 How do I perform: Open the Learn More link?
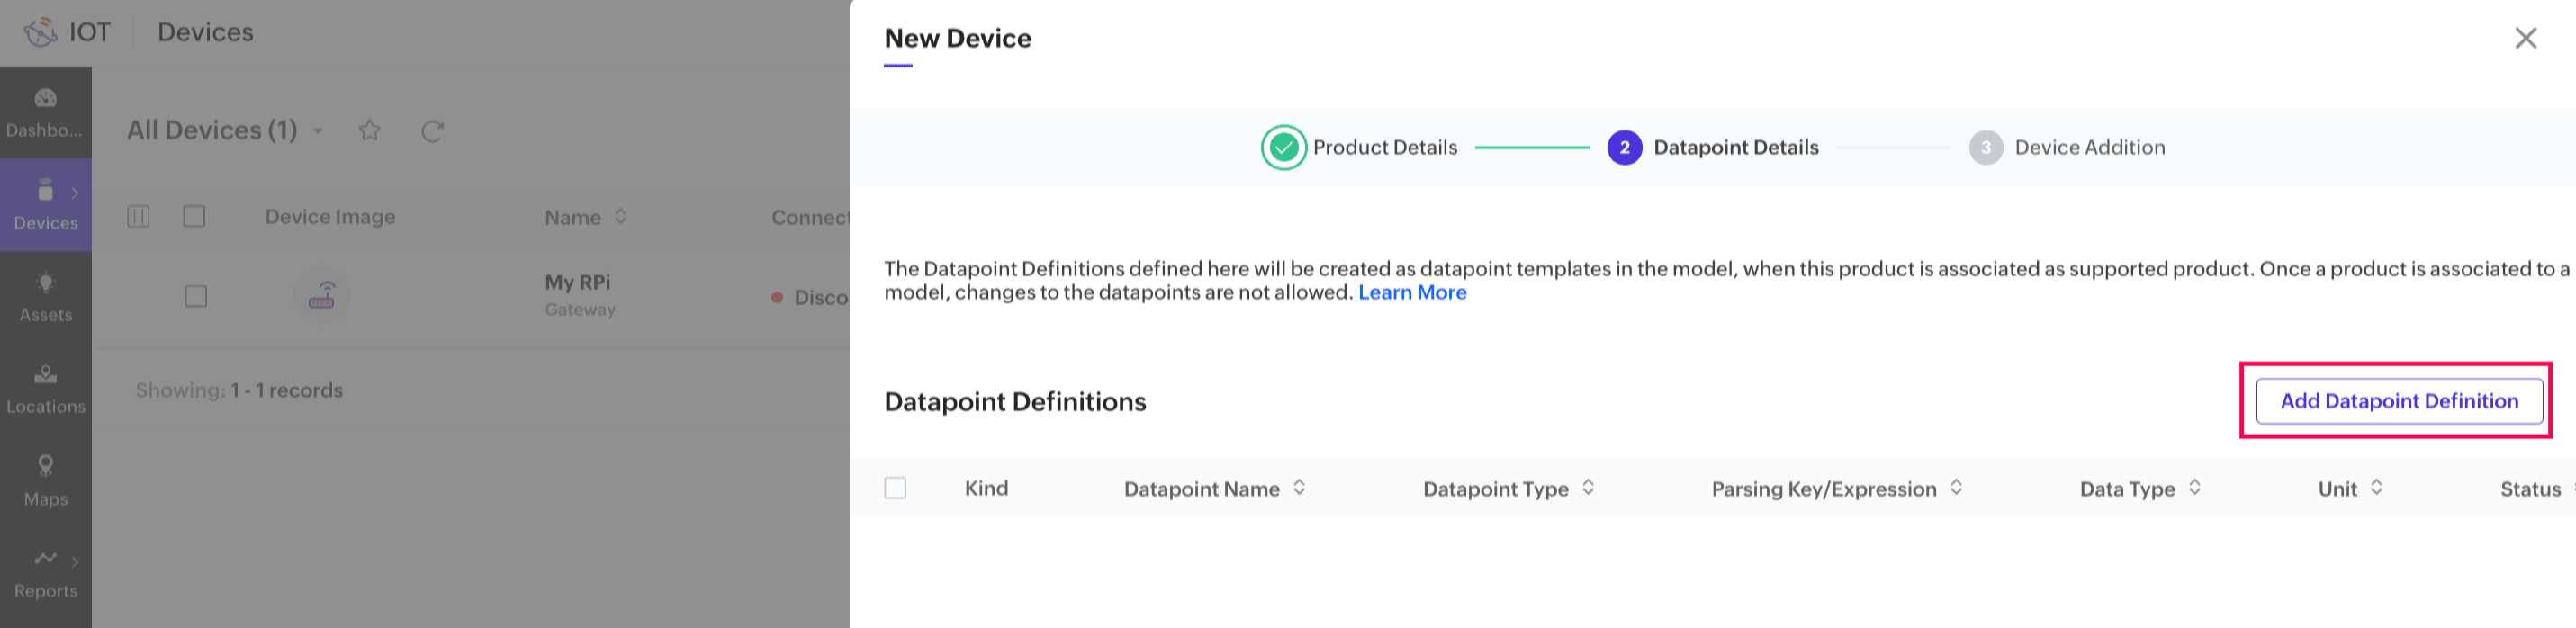1411,293
